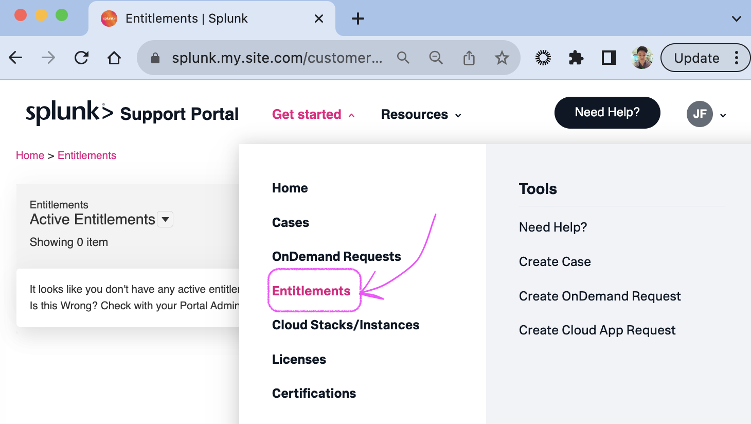Expand the Resources dropdown menu
Viewport: 751px width, 424px height.
click(421, 114)
